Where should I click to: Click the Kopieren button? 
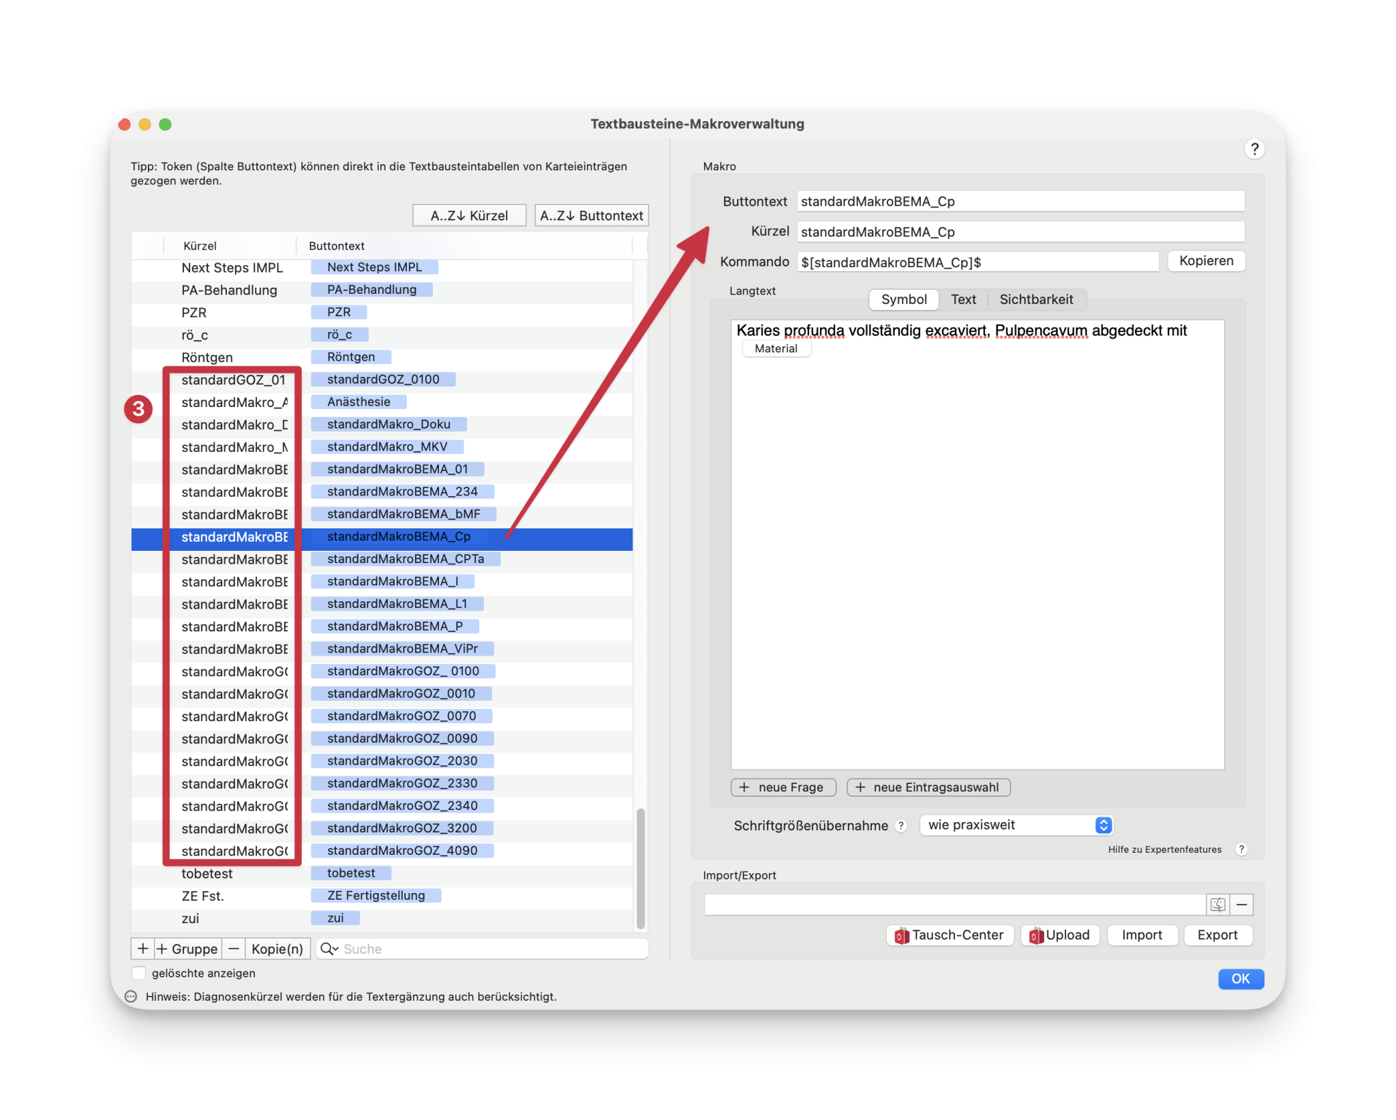[x=1206, y=261]
